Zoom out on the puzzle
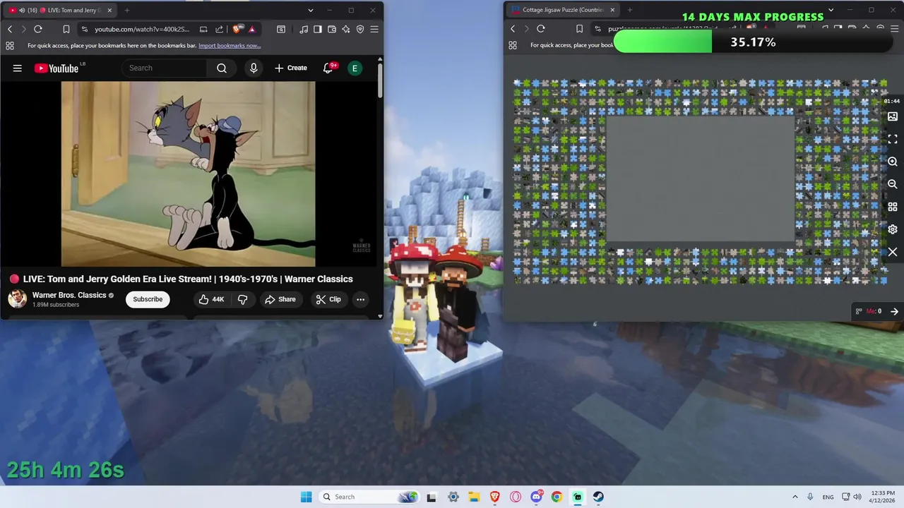 pyautogui.click(x=893, y=184)
